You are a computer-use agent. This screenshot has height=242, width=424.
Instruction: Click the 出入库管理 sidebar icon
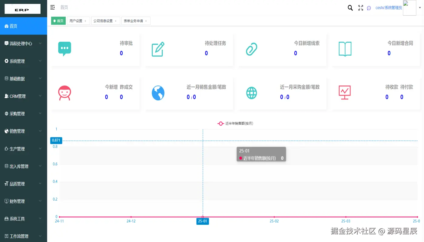click(x=6, y=166)
